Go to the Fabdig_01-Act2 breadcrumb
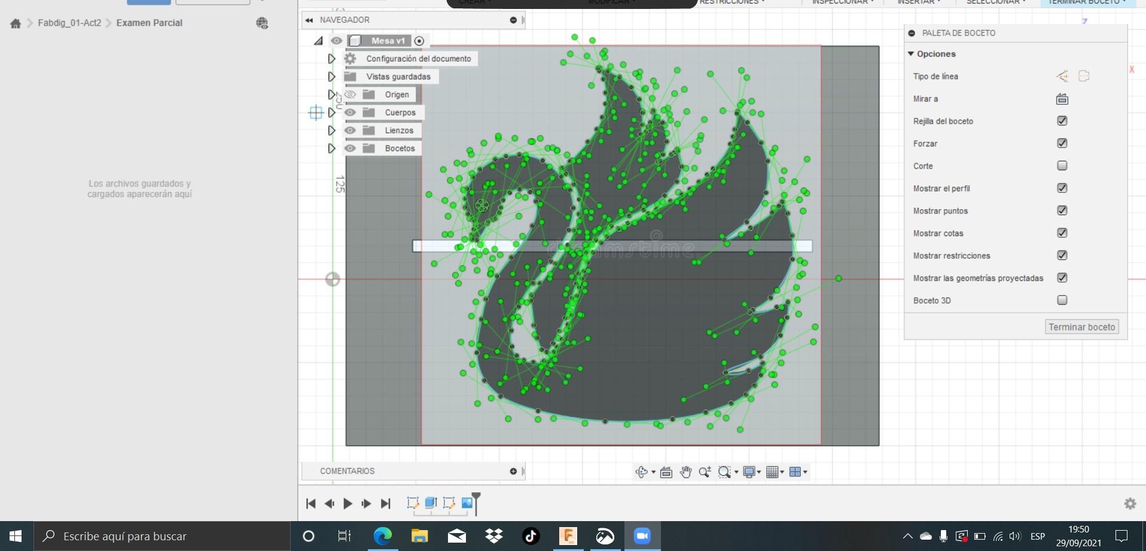Screen dimensions: 1146x551 pos(69,23)
